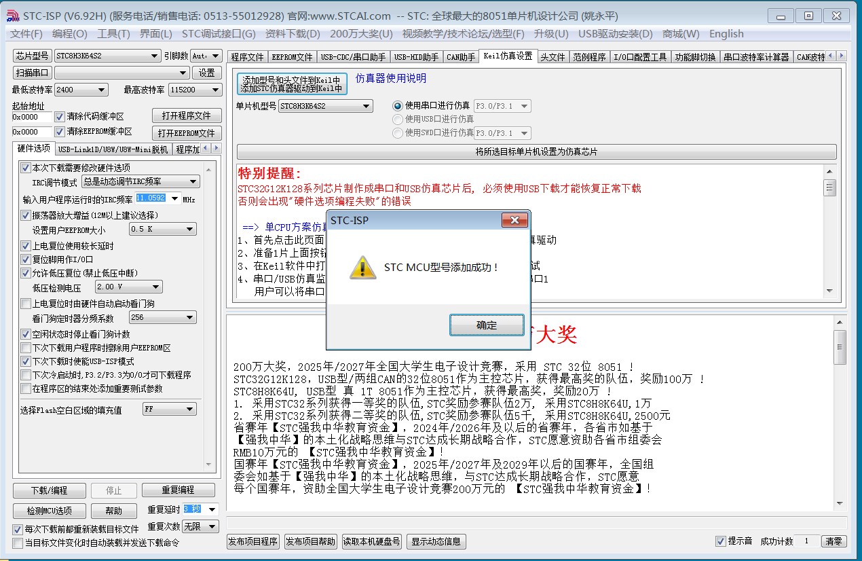Click 显示动态信息 button

point(436,541)
